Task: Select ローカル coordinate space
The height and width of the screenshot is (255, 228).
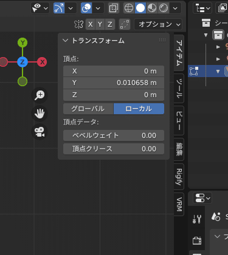Action: coord(139,109)
